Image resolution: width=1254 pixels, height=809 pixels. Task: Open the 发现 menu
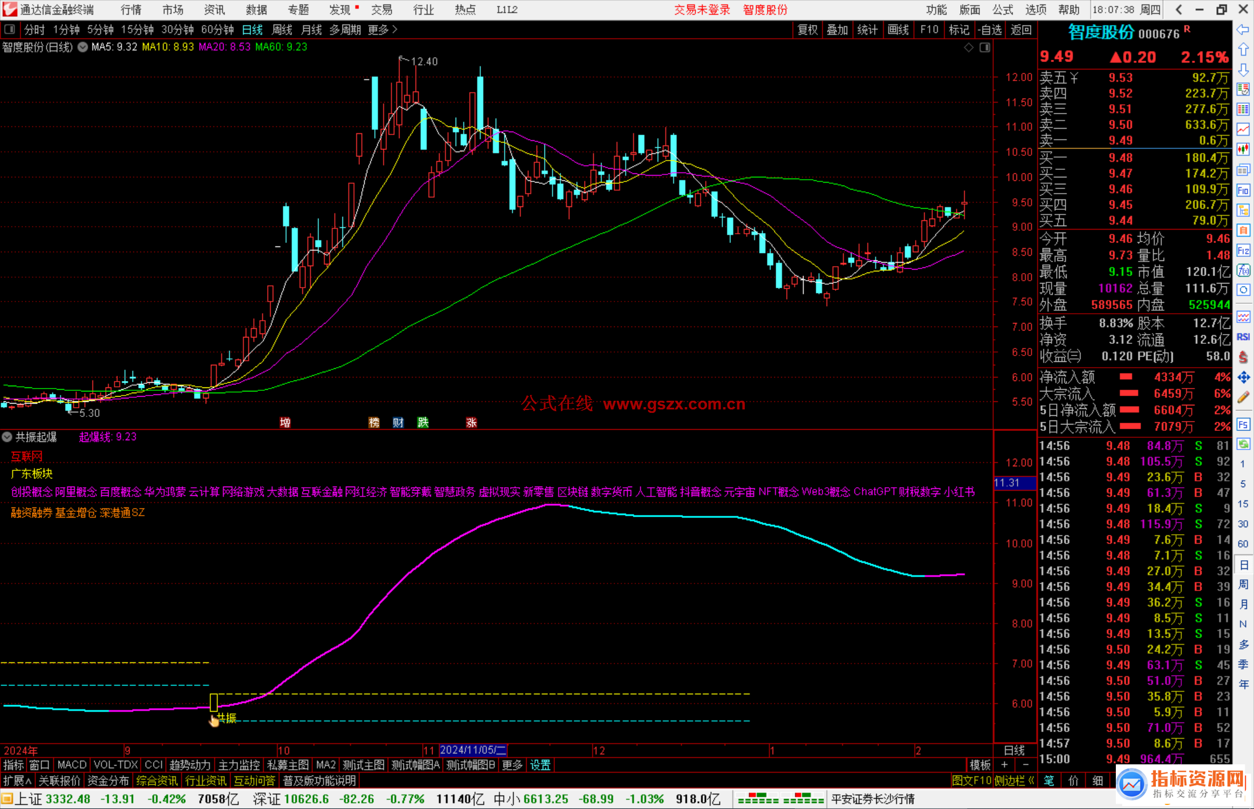341,10
